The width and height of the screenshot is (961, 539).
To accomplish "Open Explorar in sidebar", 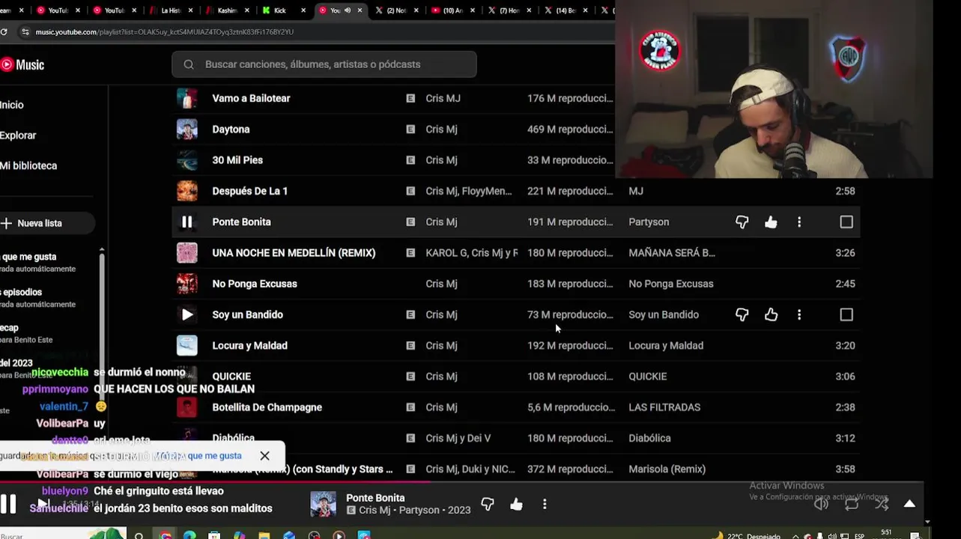I will coord(18,135).
